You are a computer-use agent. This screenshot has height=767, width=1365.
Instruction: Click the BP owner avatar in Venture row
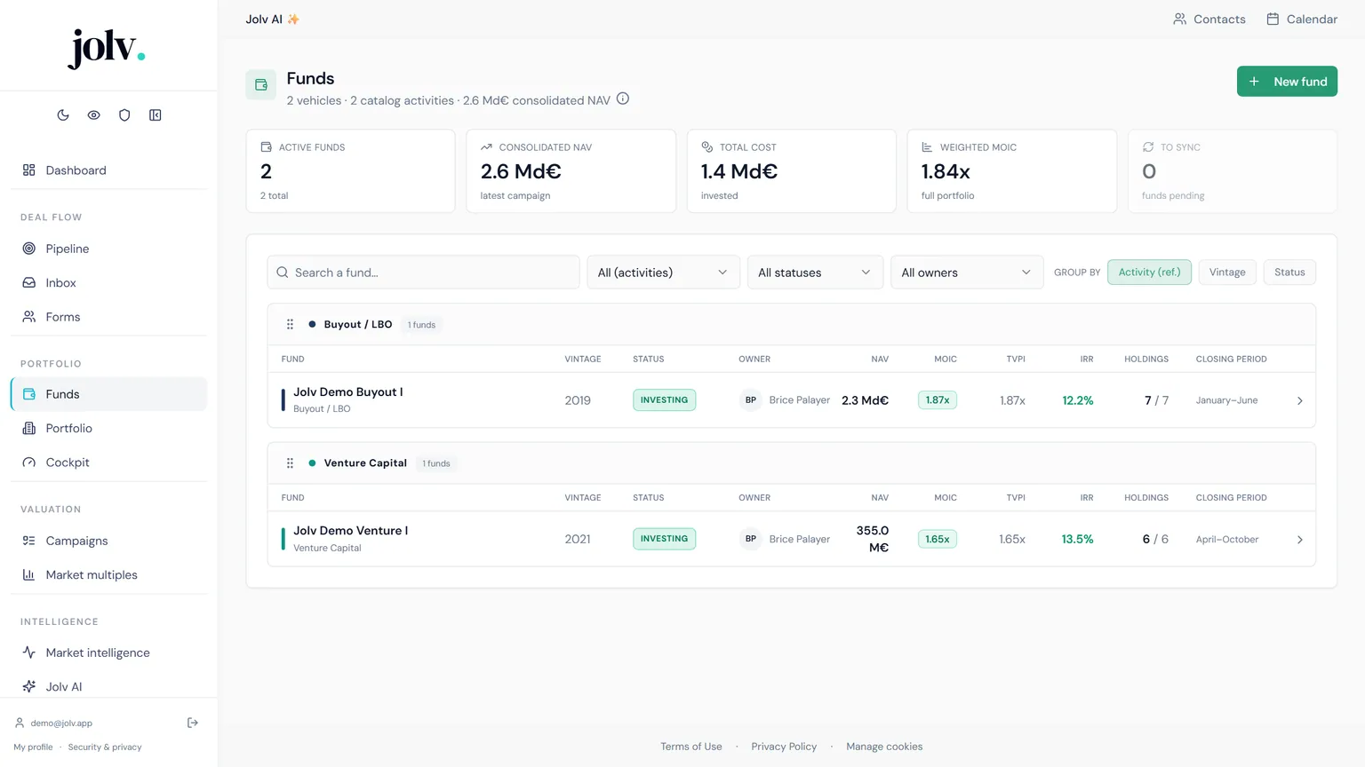pos(751,539)
